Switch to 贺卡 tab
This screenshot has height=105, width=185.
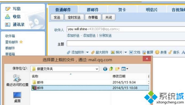coord(122,10)
